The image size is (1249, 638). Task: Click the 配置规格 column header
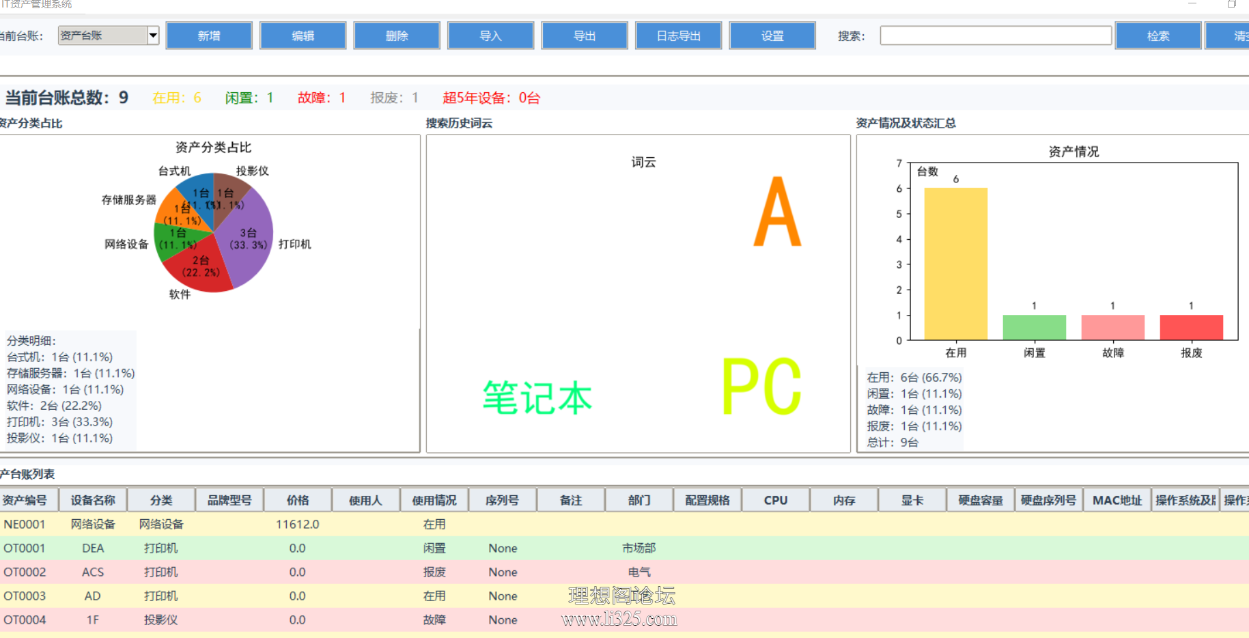707,500
